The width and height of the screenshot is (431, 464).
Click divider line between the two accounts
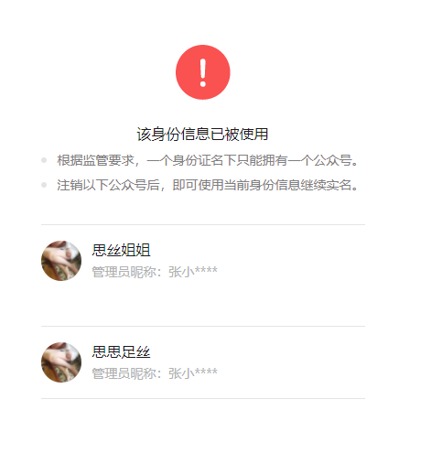[203, 326]
